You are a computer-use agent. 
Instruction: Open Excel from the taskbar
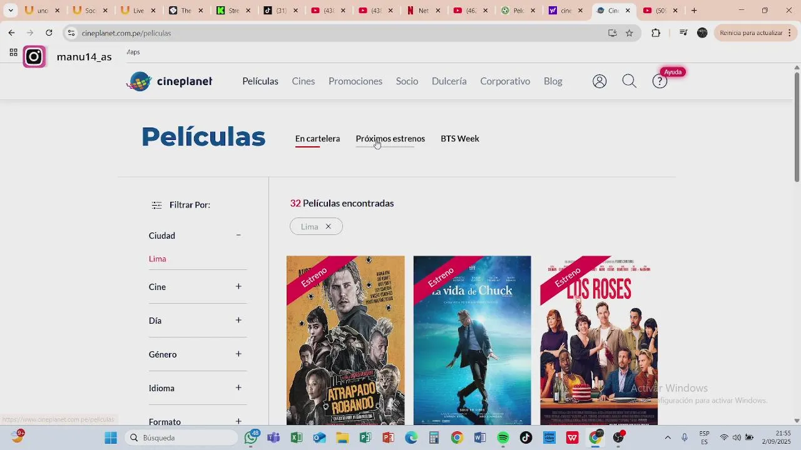click(x=297, y=438)
